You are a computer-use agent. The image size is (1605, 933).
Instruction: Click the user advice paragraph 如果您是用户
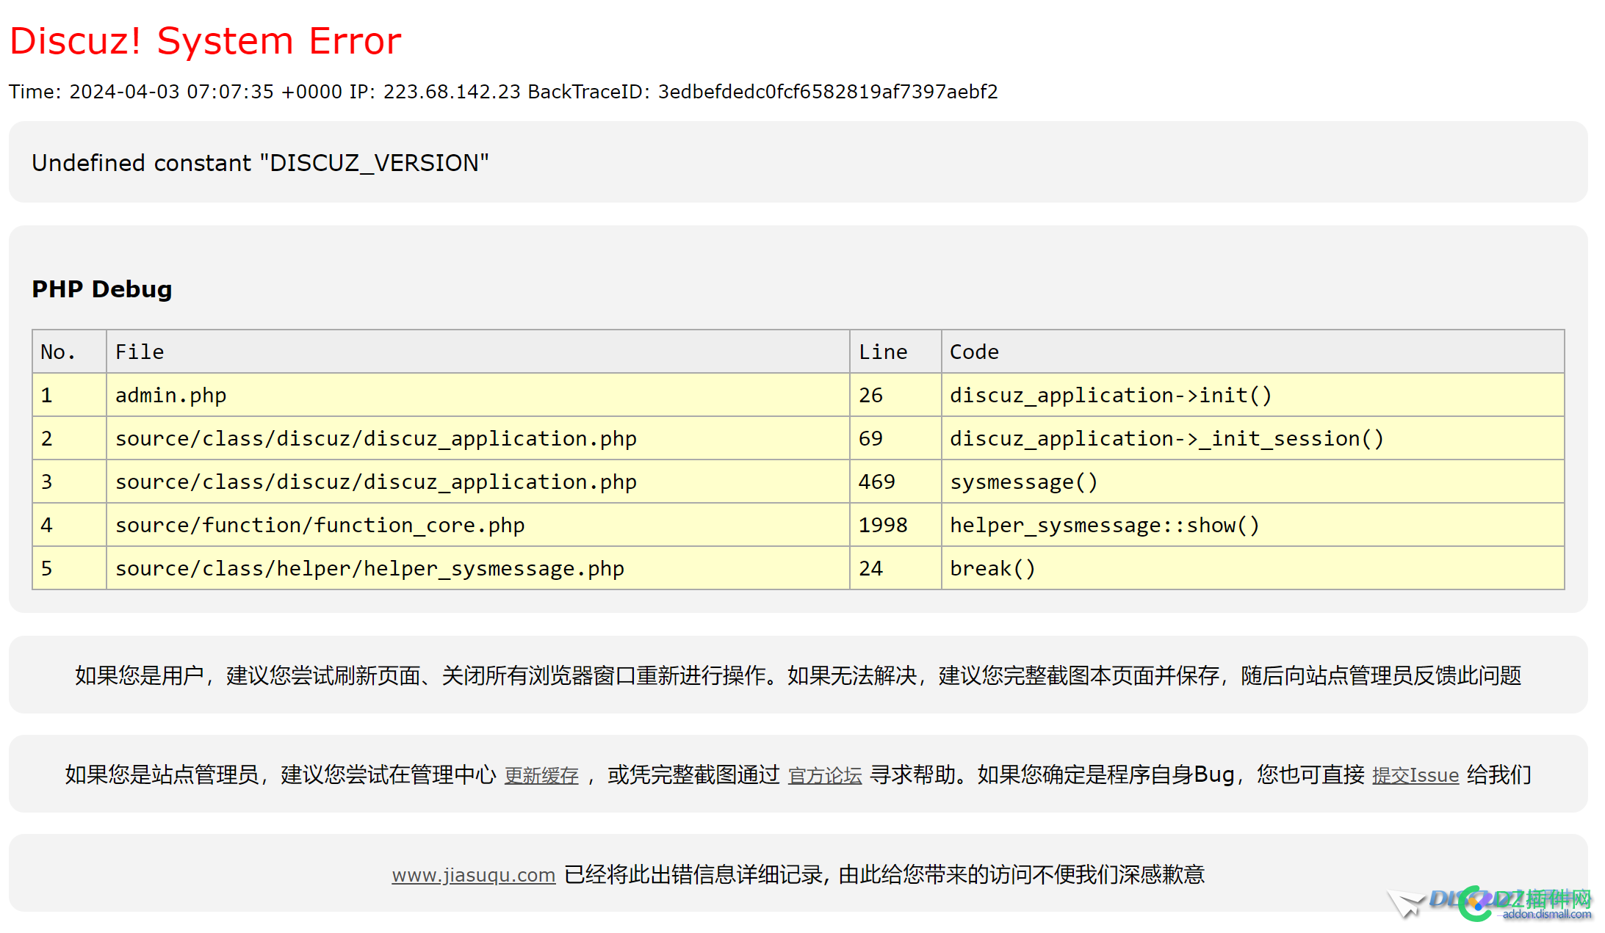(798, 675)
